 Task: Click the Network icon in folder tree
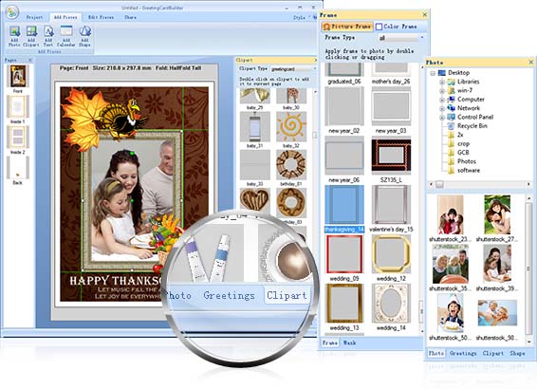[x=452, y=108]
